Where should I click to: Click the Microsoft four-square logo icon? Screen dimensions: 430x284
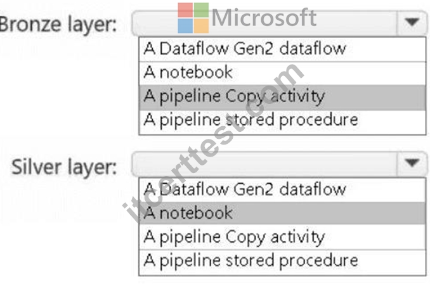click(193, 18)
